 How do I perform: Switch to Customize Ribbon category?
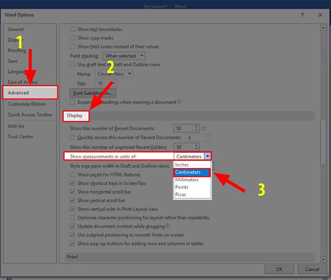[27, 104]
